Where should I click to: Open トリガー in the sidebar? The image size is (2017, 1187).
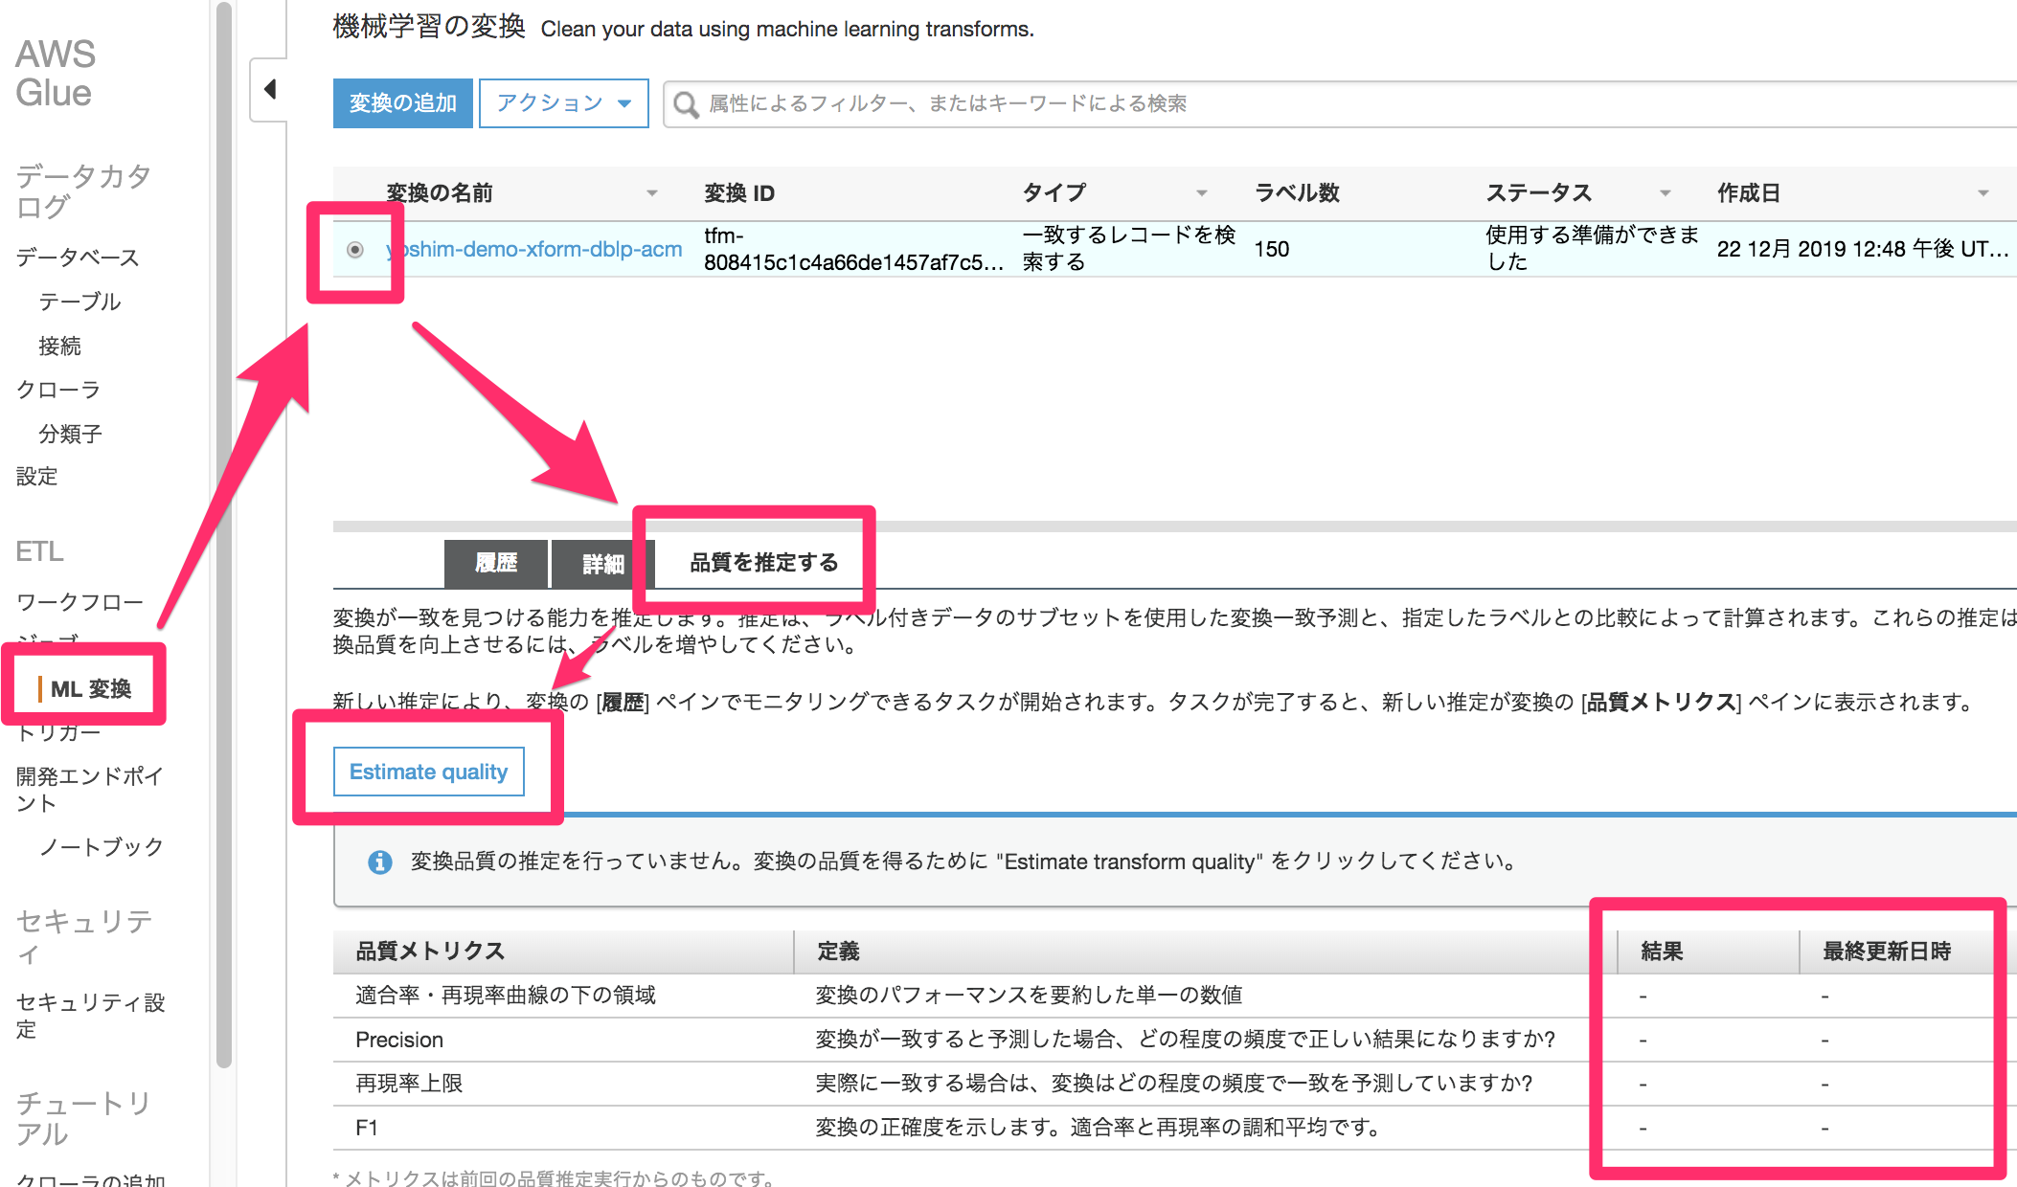(x=57, y=732)
